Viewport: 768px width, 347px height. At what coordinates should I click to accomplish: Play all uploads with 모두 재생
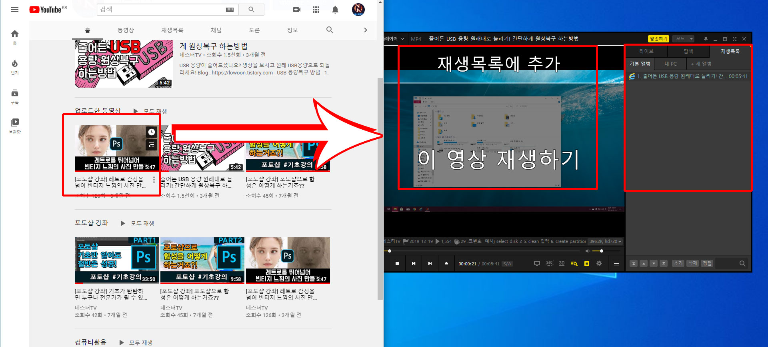point(150,111)
